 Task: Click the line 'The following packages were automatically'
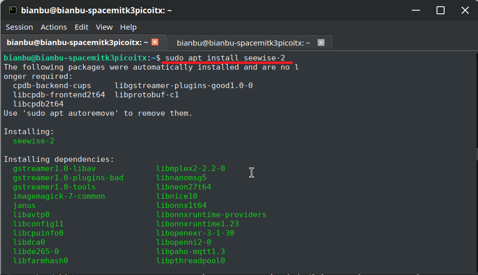151,67
